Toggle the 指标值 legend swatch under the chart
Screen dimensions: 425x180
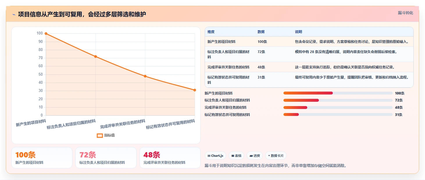[x=100, y=135]
